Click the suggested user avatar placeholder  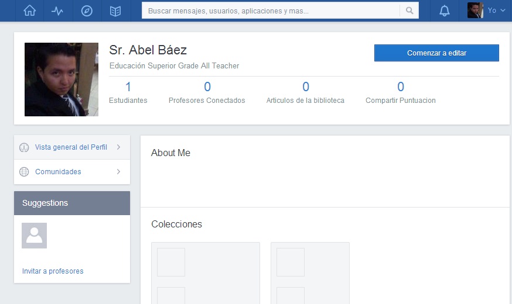click(x=34, y=236)
